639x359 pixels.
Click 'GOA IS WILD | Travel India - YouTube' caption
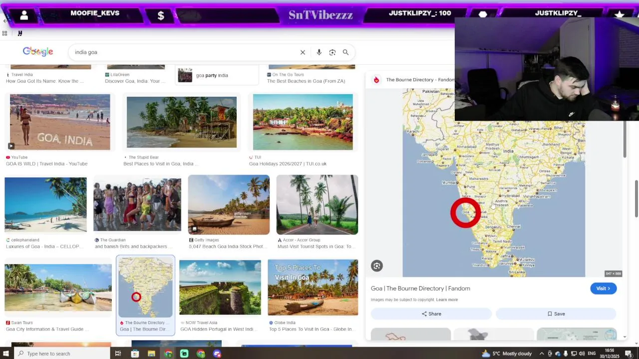[46, 164]
